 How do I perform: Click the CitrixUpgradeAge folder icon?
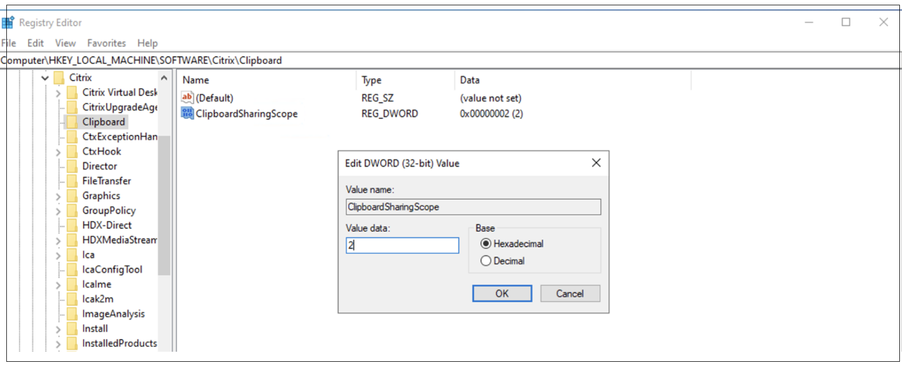[72, 107]
